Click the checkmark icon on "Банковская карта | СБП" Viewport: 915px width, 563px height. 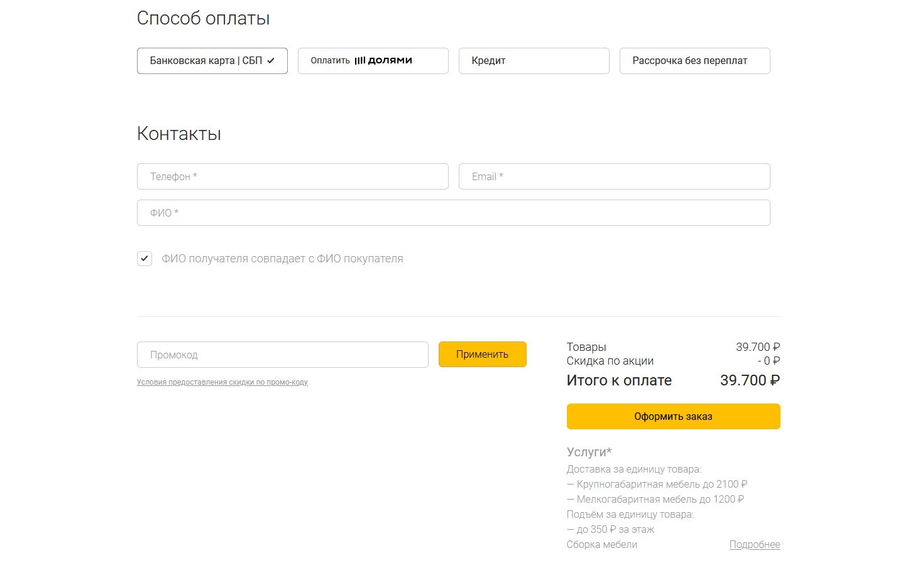click(270, 60)
